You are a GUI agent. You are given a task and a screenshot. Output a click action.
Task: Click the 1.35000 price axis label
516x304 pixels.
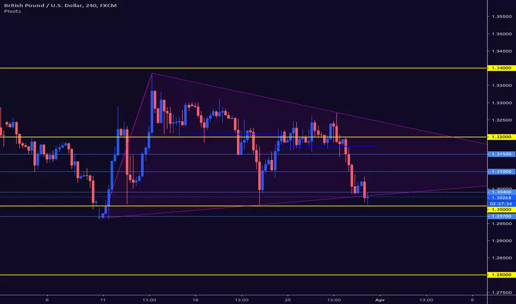pyautogui.click(x=502, y=34)
